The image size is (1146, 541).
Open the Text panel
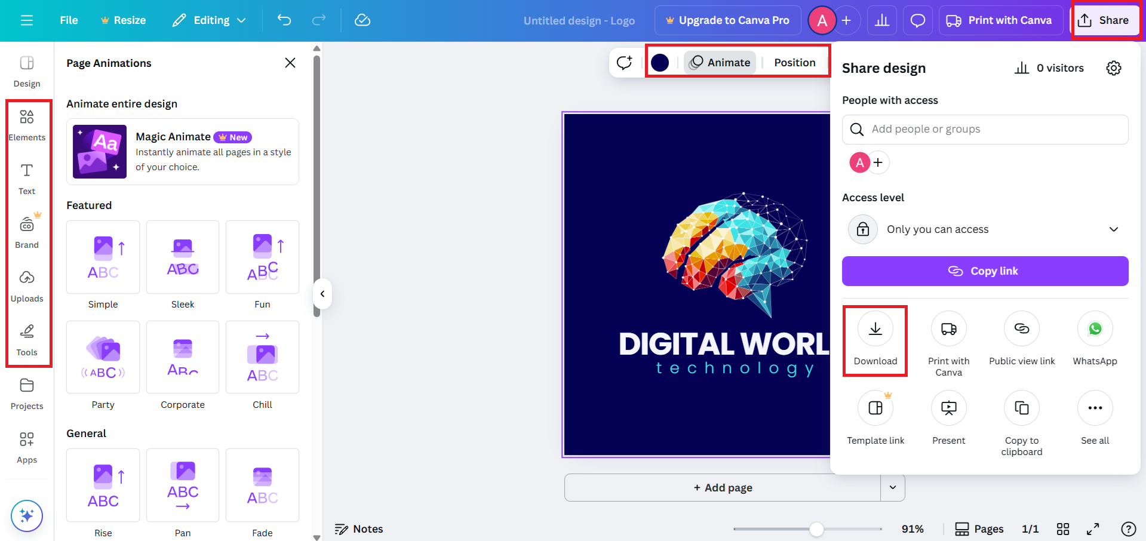click(x=27, y=177)
